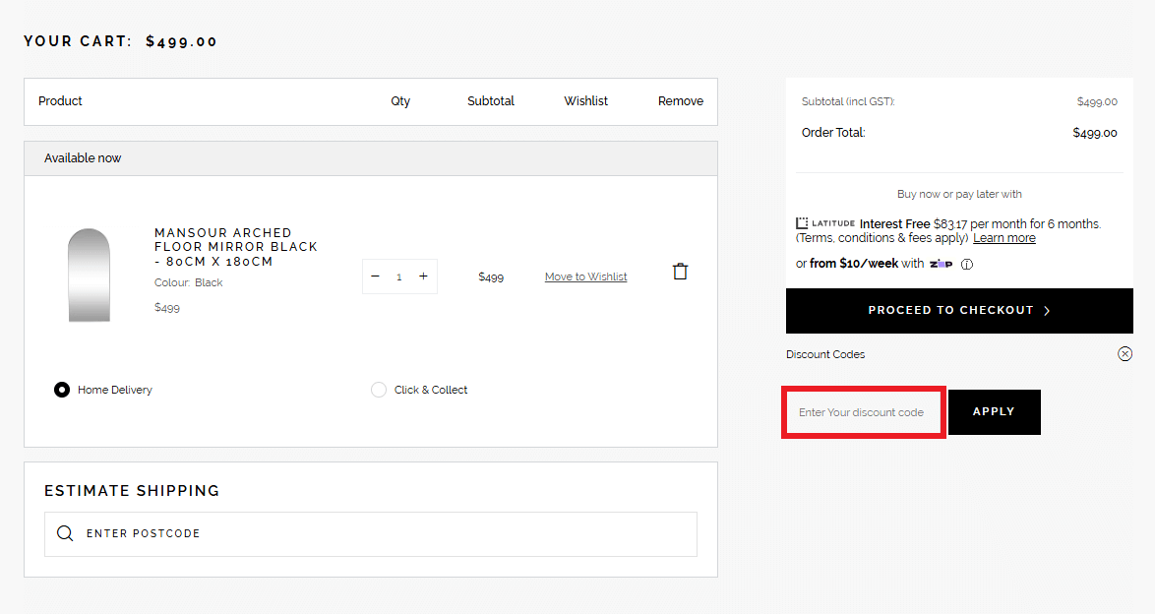Remove mirror using the trash can icon
The width and height of the screenshot is (1155, 614).
(680, 272)
